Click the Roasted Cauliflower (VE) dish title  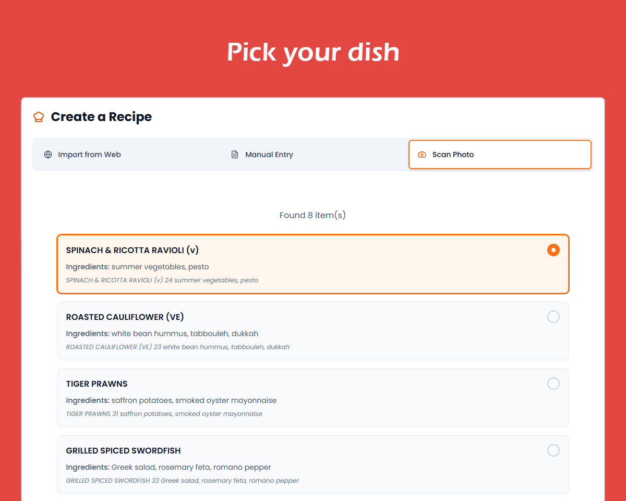[x=125, y=317]
